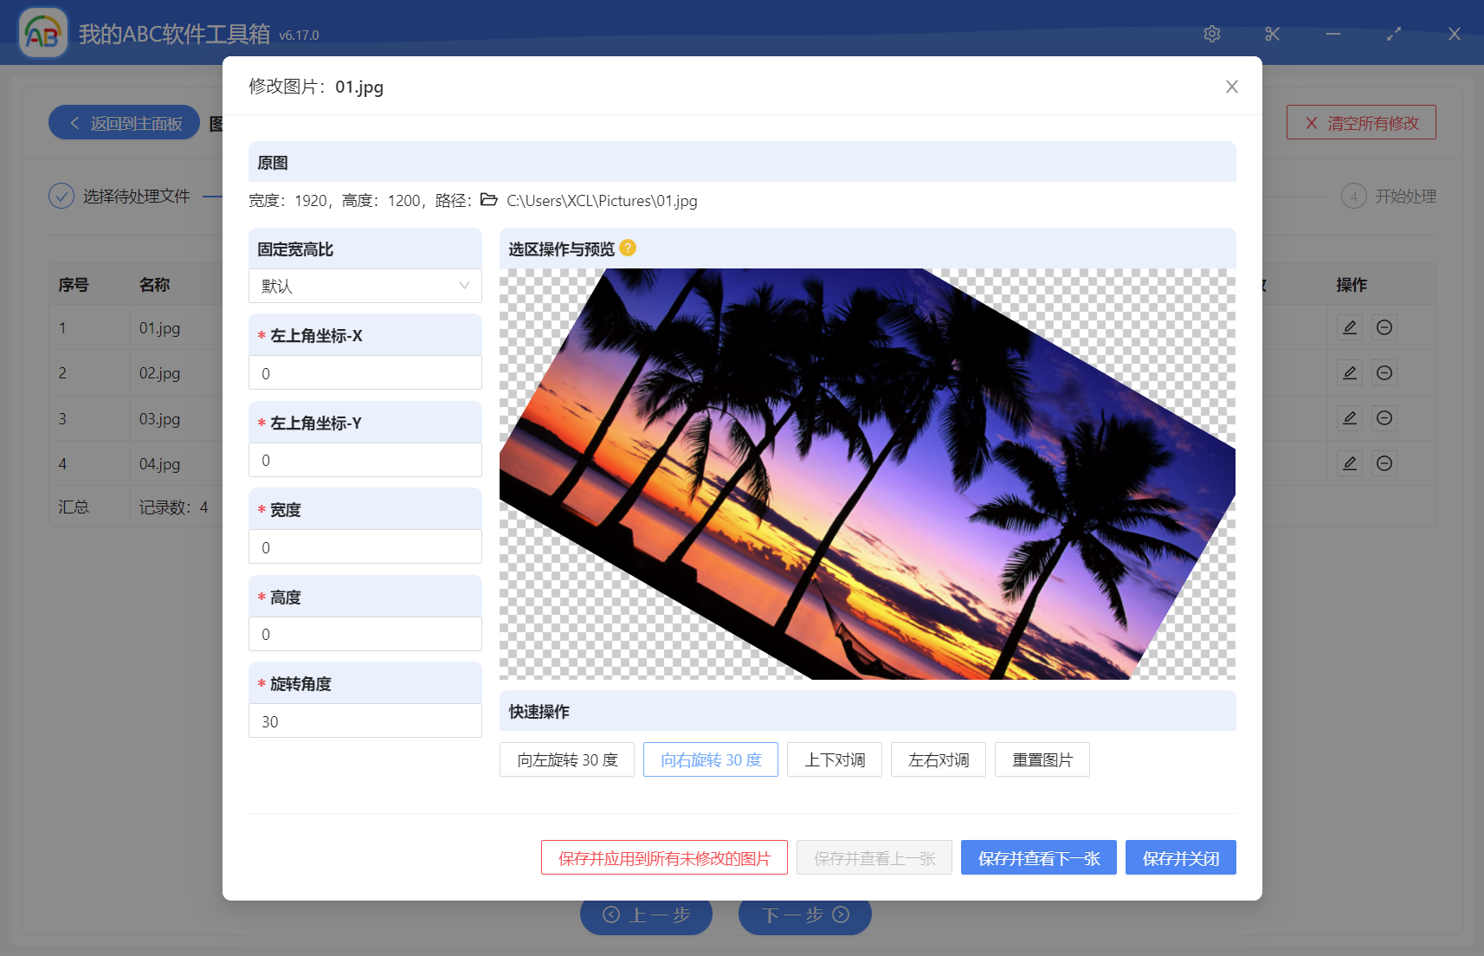This screenshot has height=956, width=1484.
Task: Flip image with 上下对调 button
Action: (835, 759)
